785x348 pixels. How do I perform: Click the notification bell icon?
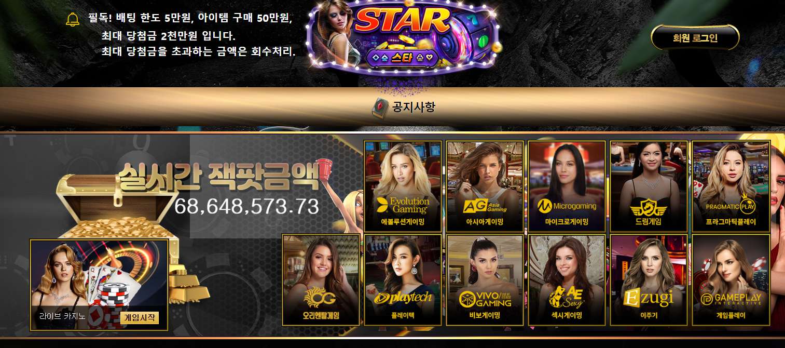pyautogui.click(x=73, y=20)
